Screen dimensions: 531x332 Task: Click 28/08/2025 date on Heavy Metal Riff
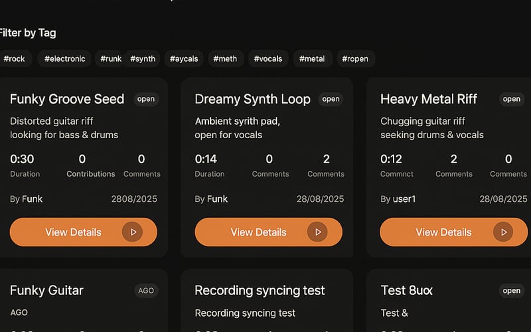pyautogui.click(x=504, y=199)
